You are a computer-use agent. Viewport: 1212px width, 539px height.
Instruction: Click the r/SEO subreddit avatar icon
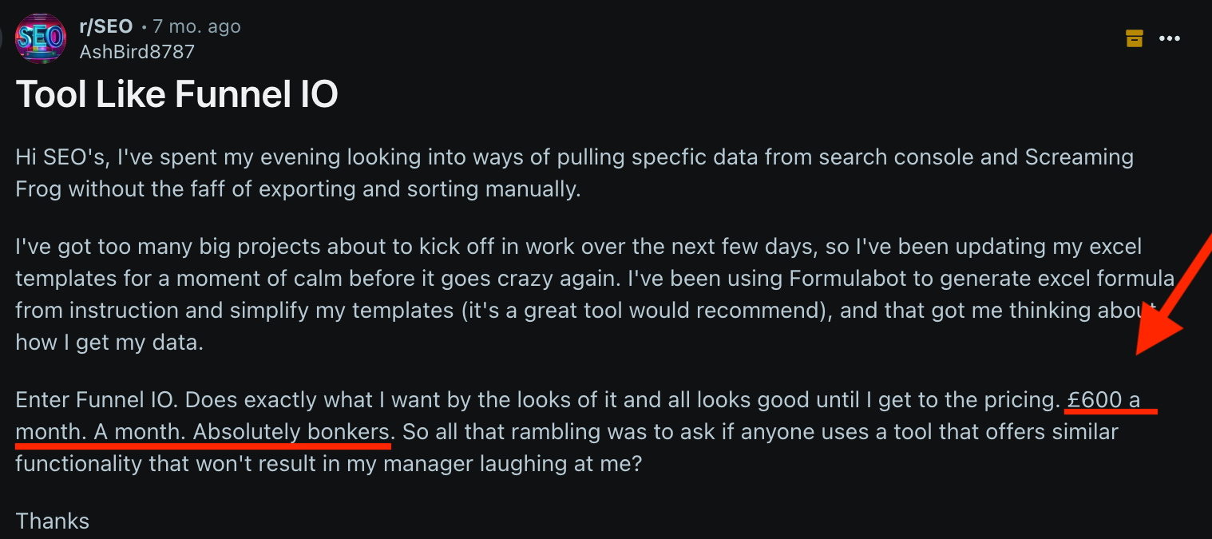click(41, 38)
